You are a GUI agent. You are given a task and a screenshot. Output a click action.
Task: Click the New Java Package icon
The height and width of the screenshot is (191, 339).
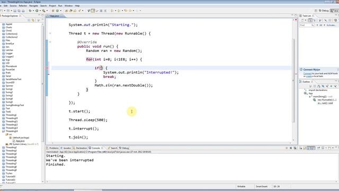coord(53,11)
